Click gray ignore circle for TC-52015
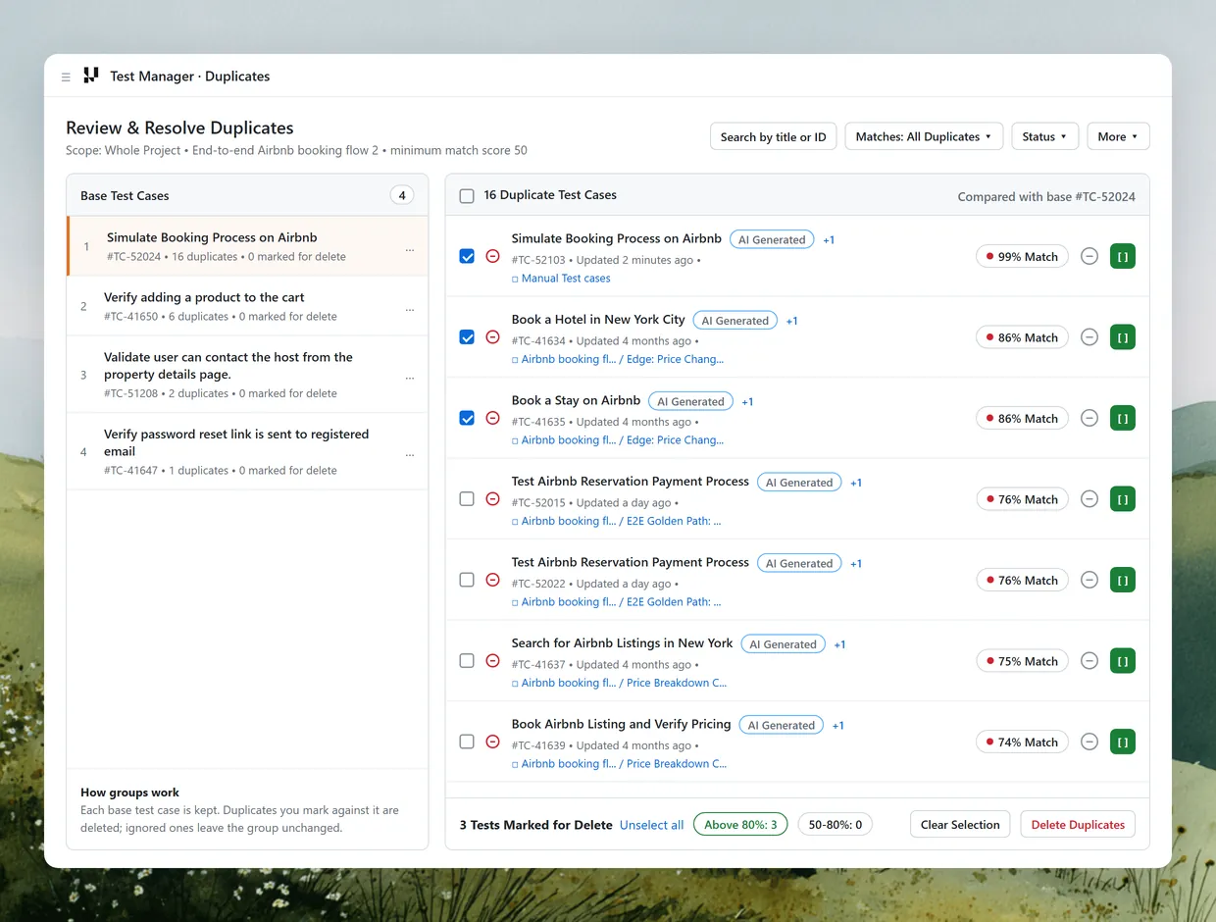1216x922 pixels. click(1089, 499)
